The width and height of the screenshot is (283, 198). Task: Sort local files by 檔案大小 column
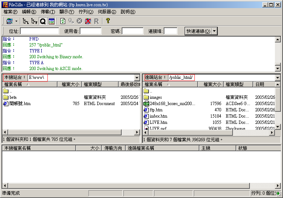(70, 84)
